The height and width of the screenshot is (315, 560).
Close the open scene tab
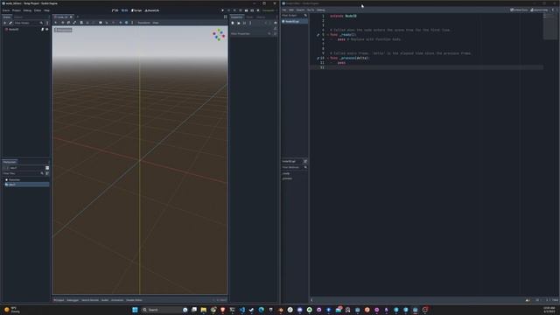[71, 17]
